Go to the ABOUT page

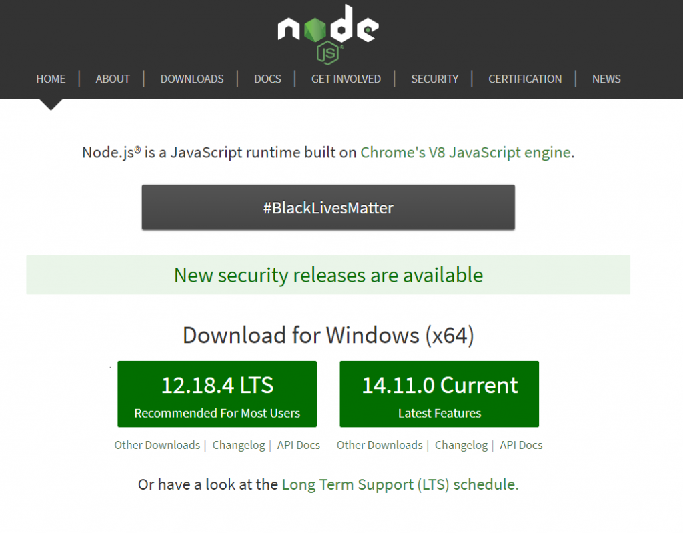click(113, 79)
